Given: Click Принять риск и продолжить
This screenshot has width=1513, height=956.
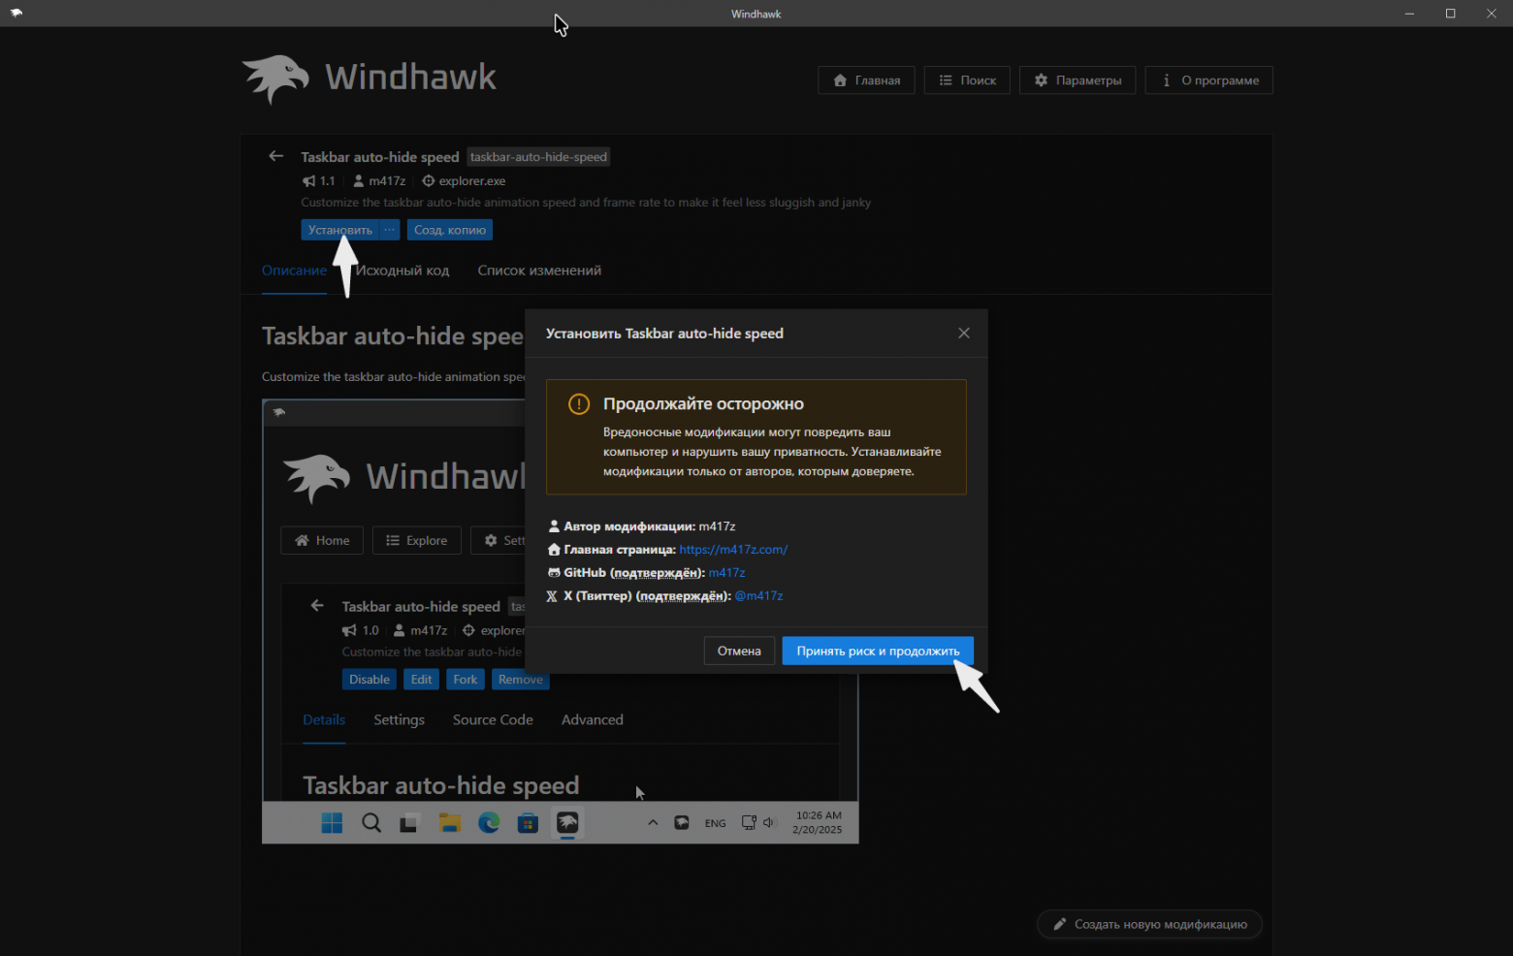Looking at the screenshot, I should click(x=878, y=651).
